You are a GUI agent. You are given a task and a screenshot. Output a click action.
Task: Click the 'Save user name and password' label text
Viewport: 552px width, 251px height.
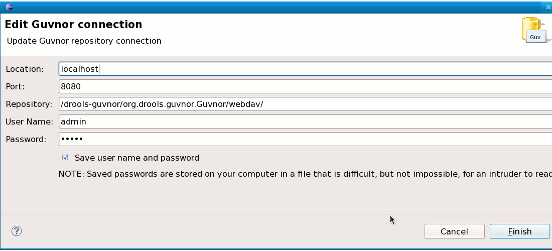137,158
